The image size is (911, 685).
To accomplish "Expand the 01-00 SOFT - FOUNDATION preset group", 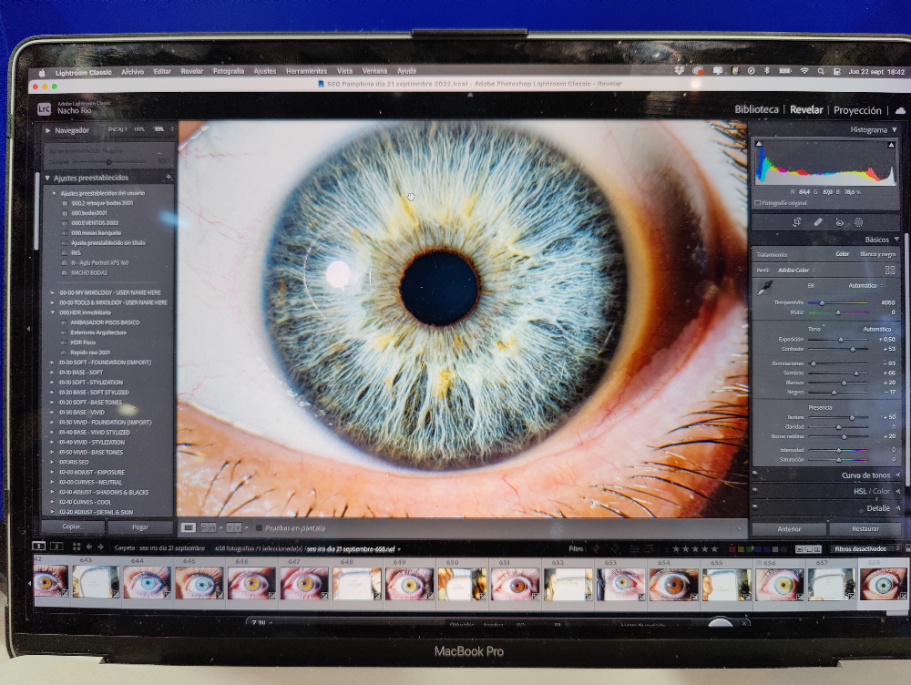I will [52, 363].
